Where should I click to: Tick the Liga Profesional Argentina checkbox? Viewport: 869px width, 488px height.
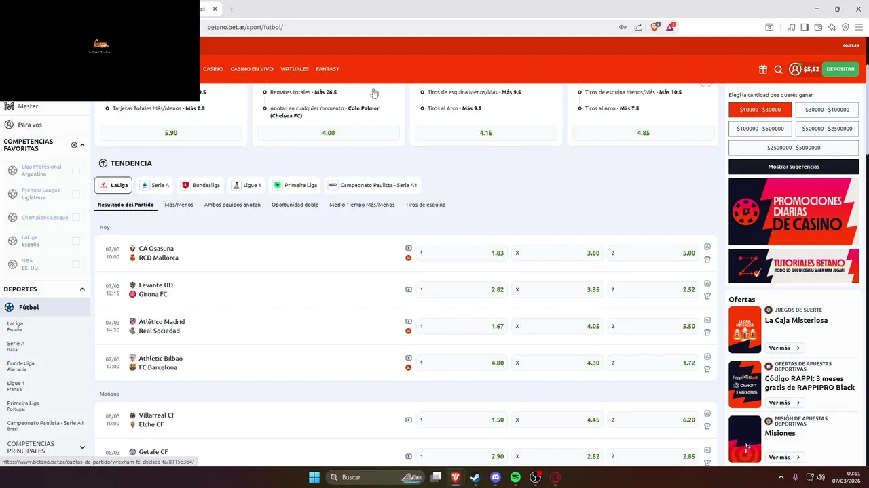point(76,170)
